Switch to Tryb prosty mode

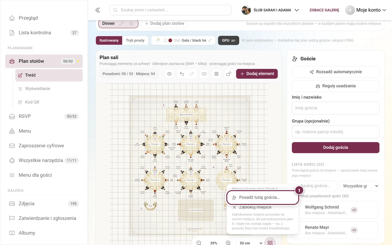(135, 40)
